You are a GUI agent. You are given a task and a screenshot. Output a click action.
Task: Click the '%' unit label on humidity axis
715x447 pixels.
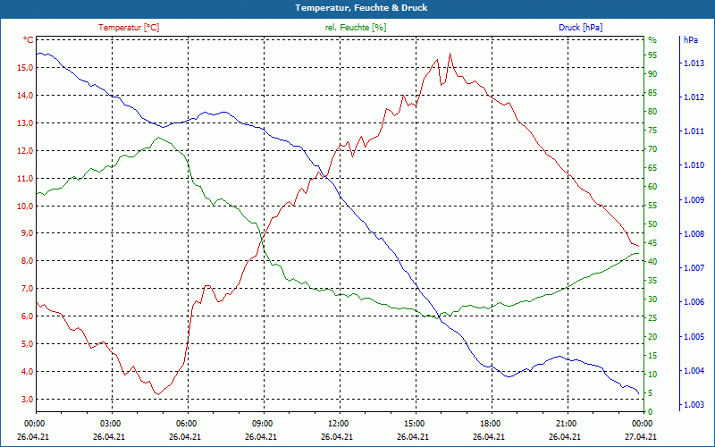coord(652,40)
